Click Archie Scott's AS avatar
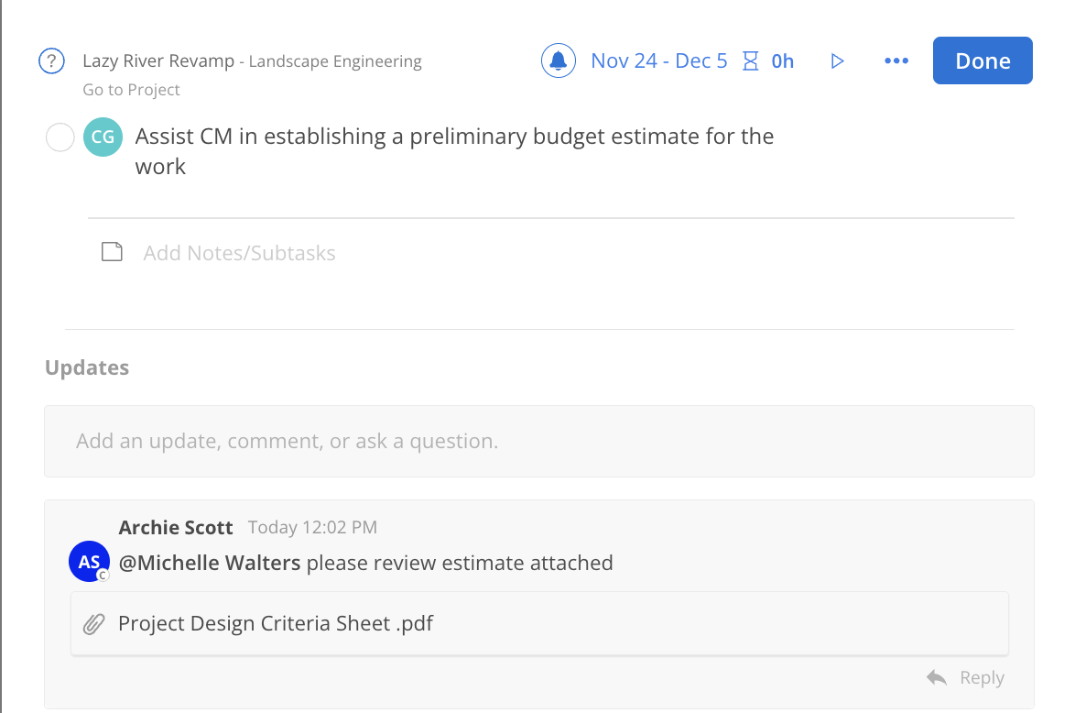1075x713 pixels. pos(89,562)
